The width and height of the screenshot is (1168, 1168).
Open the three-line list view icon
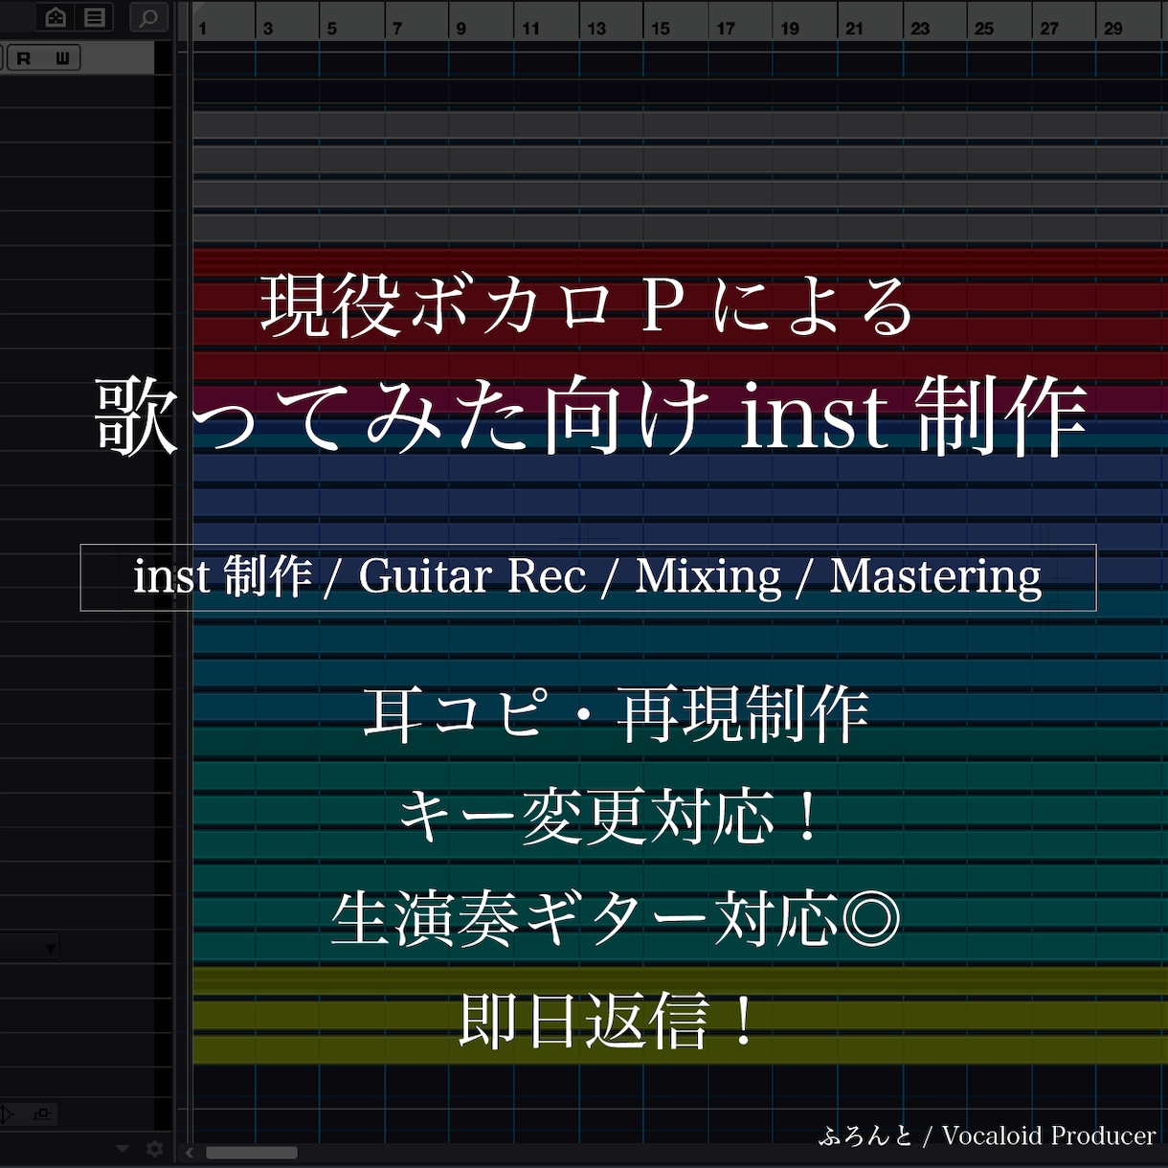tap(94, 16)
